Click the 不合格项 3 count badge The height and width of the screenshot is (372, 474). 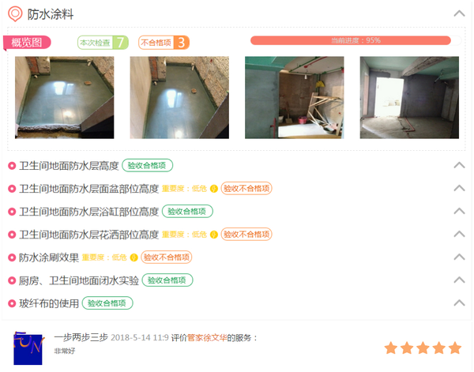[x=164, y=43]
